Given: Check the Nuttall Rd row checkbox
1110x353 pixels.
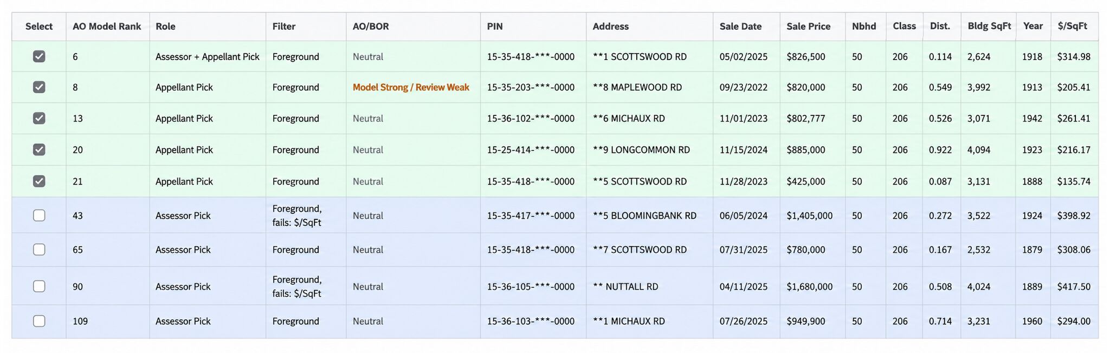Looking at the screenshot, I should tap(39, 286).
